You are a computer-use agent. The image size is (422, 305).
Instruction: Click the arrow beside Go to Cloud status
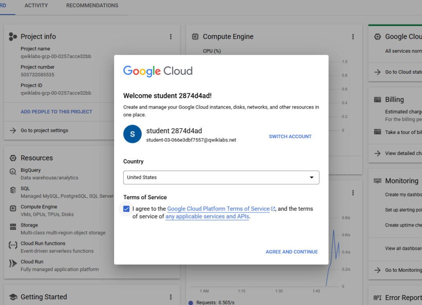point(377,72)
